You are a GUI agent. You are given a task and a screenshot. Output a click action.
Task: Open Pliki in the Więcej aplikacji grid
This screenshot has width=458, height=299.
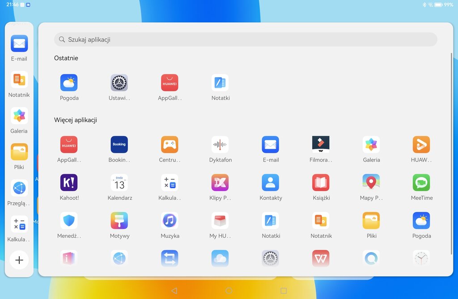tap(371, 220)
